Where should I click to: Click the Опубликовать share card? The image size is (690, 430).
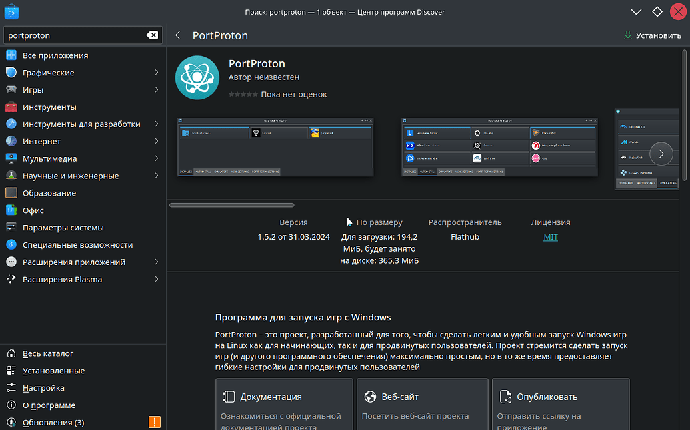click(561, 404)
